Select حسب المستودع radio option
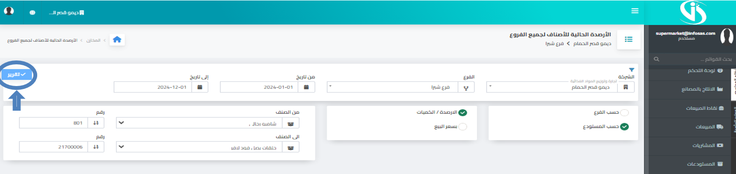Viewport: 736px width, 174px height. coord(624,127)
